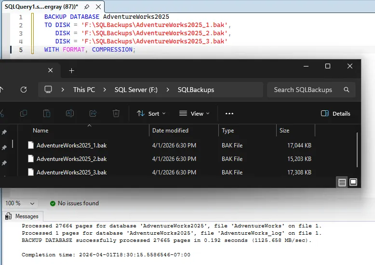Screen dimensions: 375x265
Task: Add a new File Explorer tab
Action: click(71, 70)
